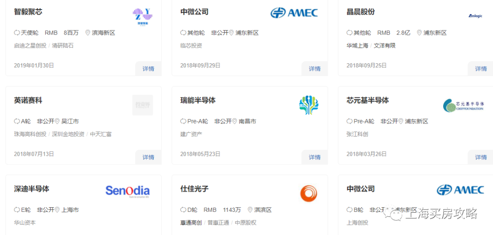Click the ChipFoundation logo of 芯元基半导体
Viewport: 493px width, 235px height.
pyautogui.click(x=463, y=105)
